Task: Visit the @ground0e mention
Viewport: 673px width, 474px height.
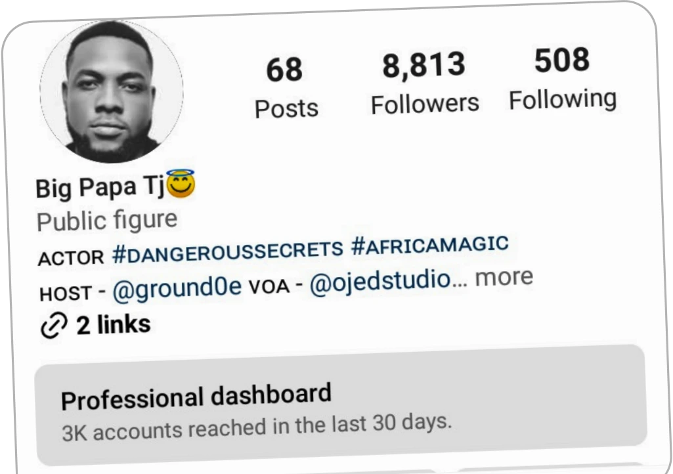Action: pyautogui.click(x=177, y=289)
